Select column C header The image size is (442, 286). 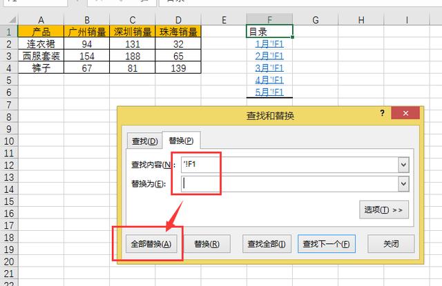(133, 20)
